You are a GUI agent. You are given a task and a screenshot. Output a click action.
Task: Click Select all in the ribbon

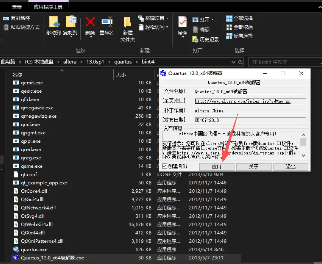(239, 18)
